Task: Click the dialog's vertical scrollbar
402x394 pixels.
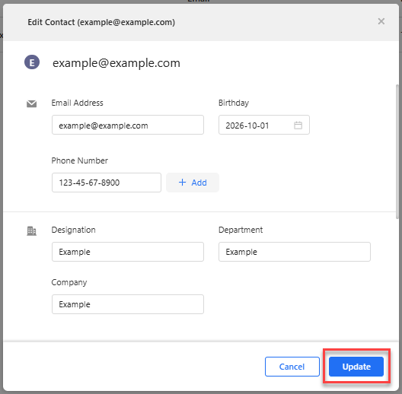Action: tap(397, 151)
